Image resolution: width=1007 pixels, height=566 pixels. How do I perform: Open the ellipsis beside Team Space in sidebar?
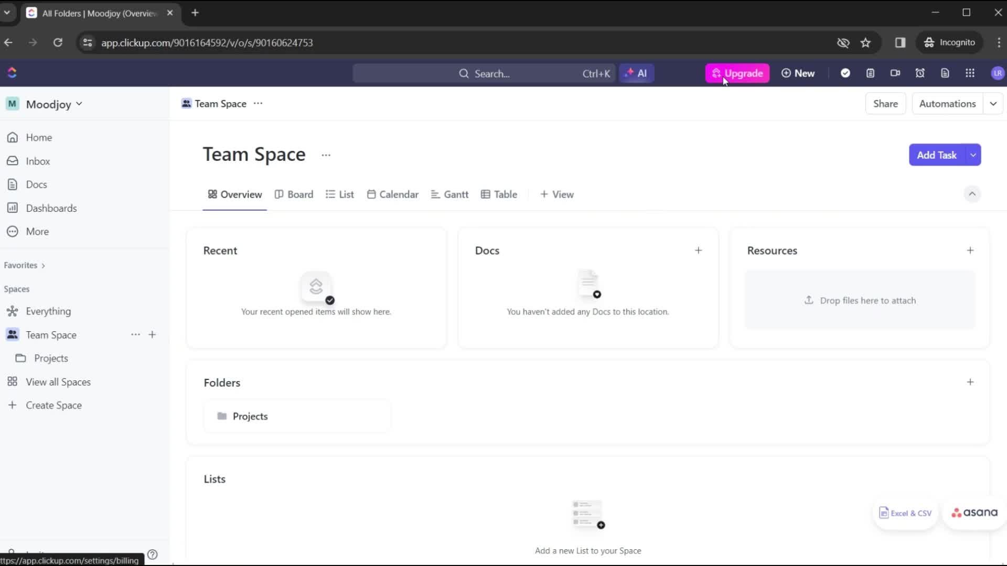pyautogui.click(x=135, y=334)
